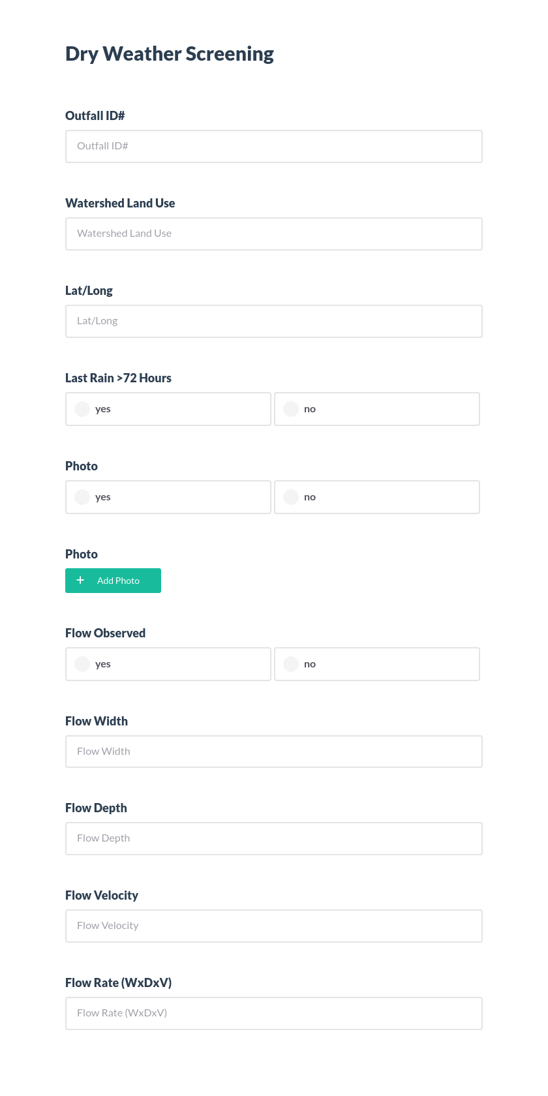Click the Dry Weather Screening heading
Viewport: 548px width, 1096px height.
tap(169, 53)
